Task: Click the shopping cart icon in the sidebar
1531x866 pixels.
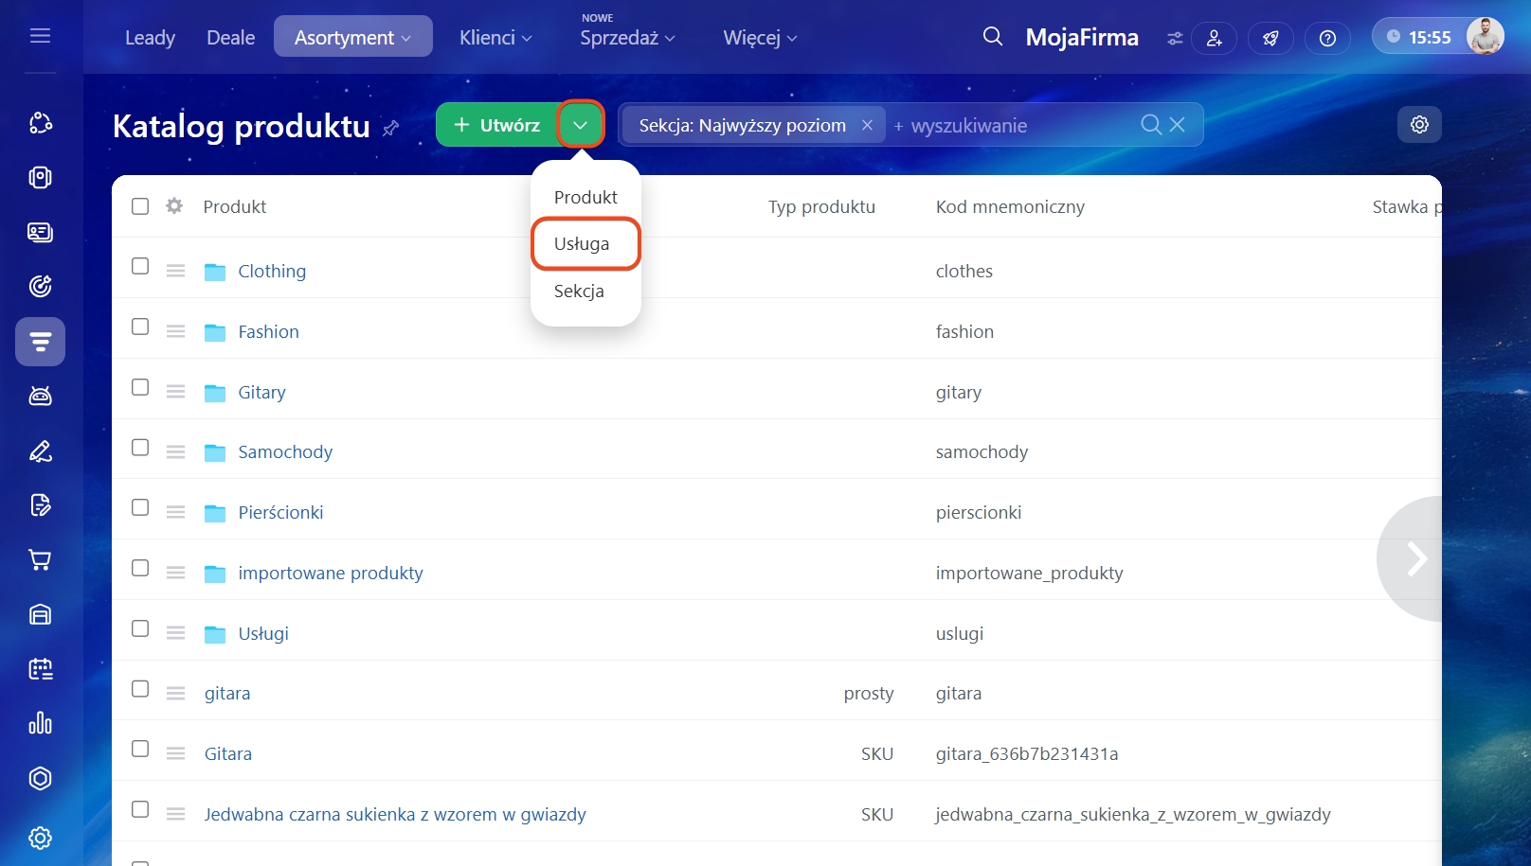Action: [x=40, y=560]
